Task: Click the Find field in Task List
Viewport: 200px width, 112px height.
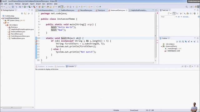Action: click(x=167, y=17)
